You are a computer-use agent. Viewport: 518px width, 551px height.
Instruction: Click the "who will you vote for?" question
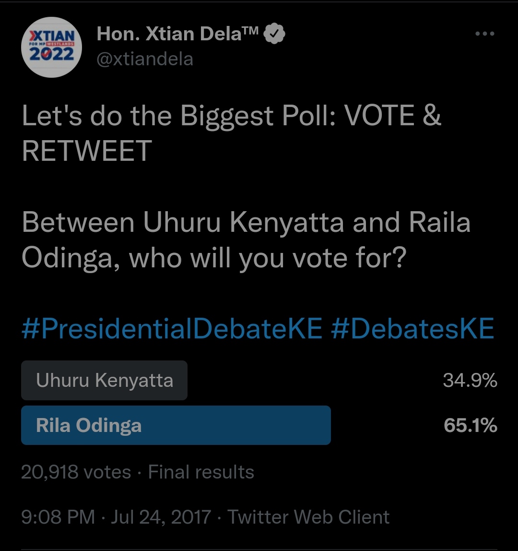point(268,258)
